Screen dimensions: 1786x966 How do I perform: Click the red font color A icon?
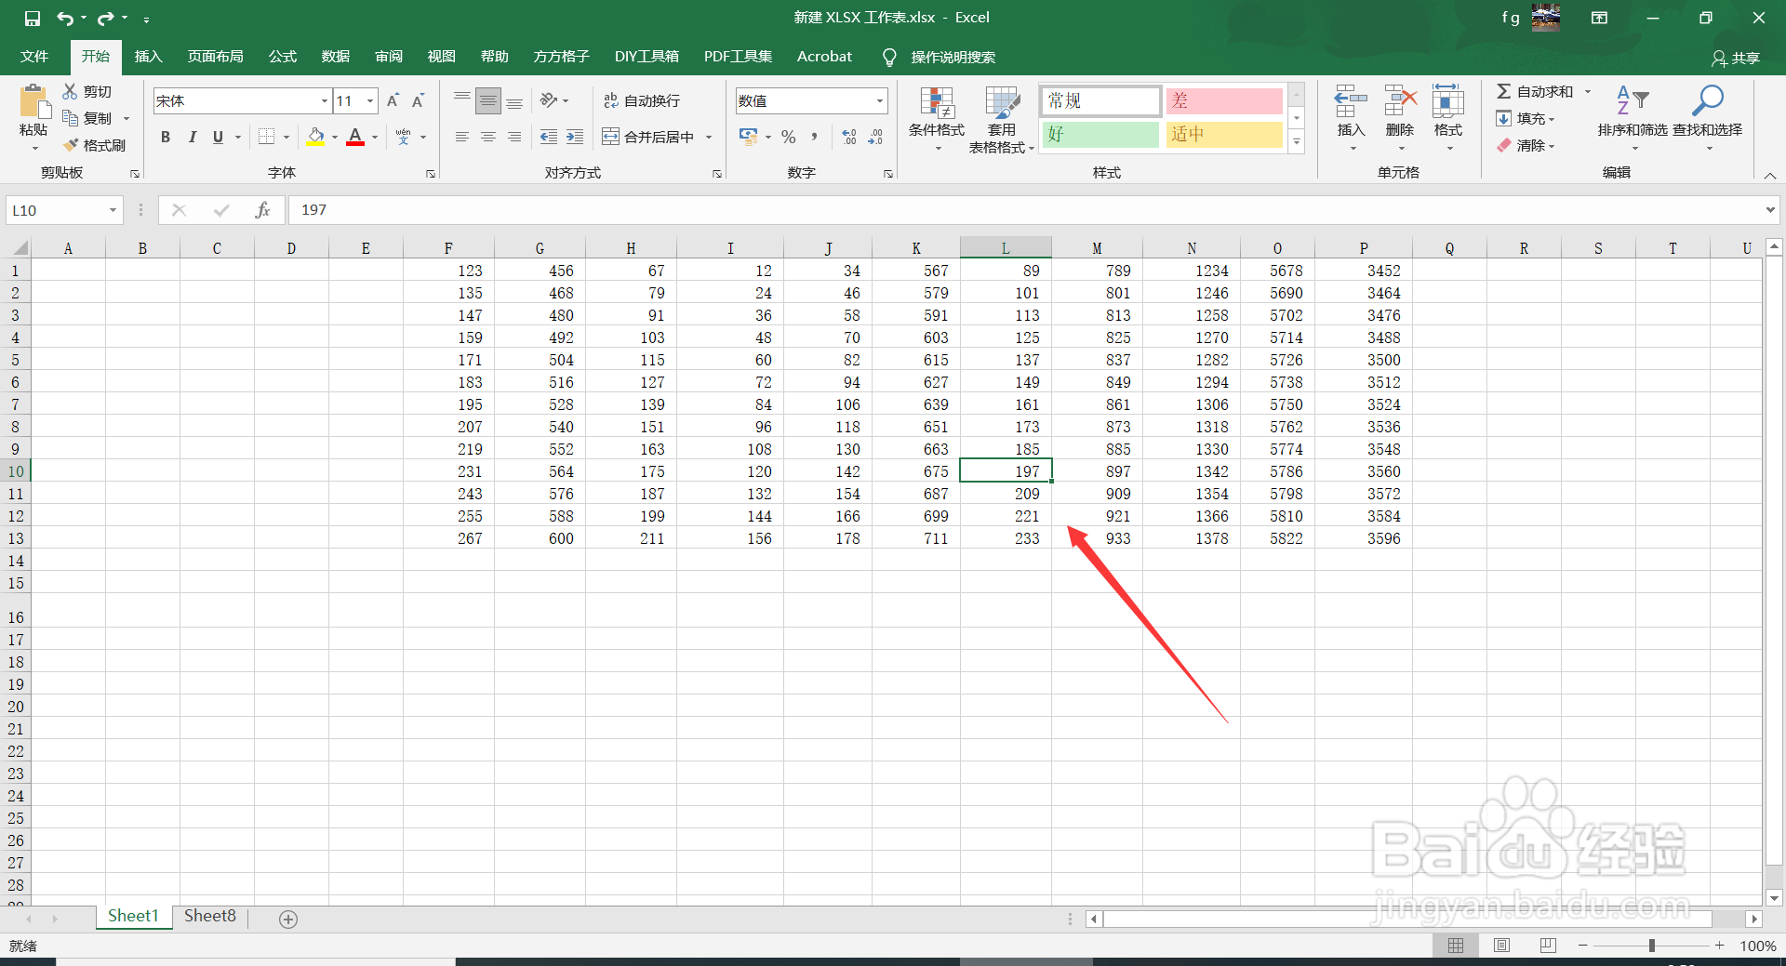(x=355, y=137)
